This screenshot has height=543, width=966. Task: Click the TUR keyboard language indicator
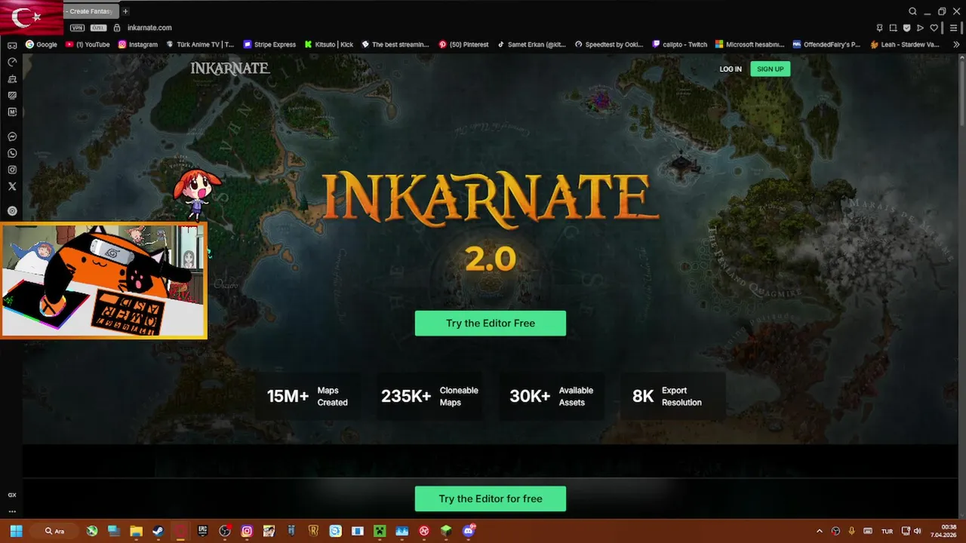click(x=888, y=531)
